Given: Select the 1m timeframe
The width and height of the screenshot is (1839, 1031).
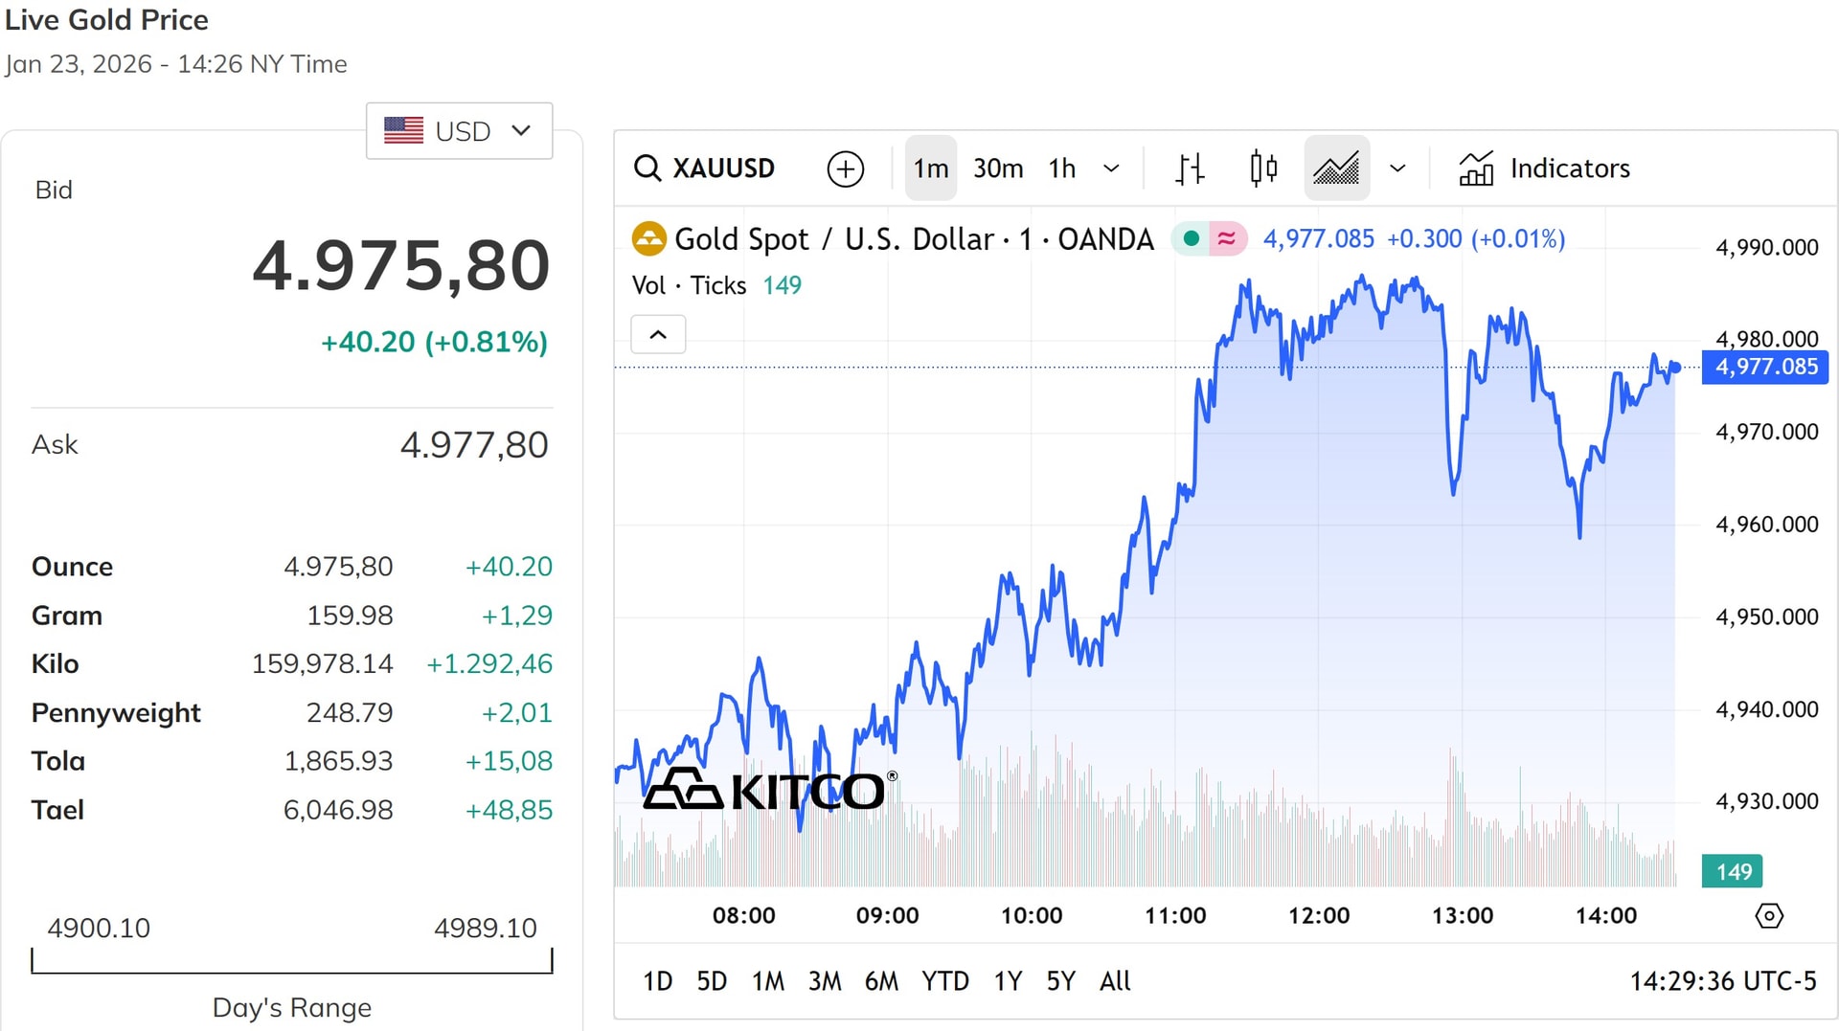Looking at the screenshot, I should pyautogui.click(x=930, y=168).
